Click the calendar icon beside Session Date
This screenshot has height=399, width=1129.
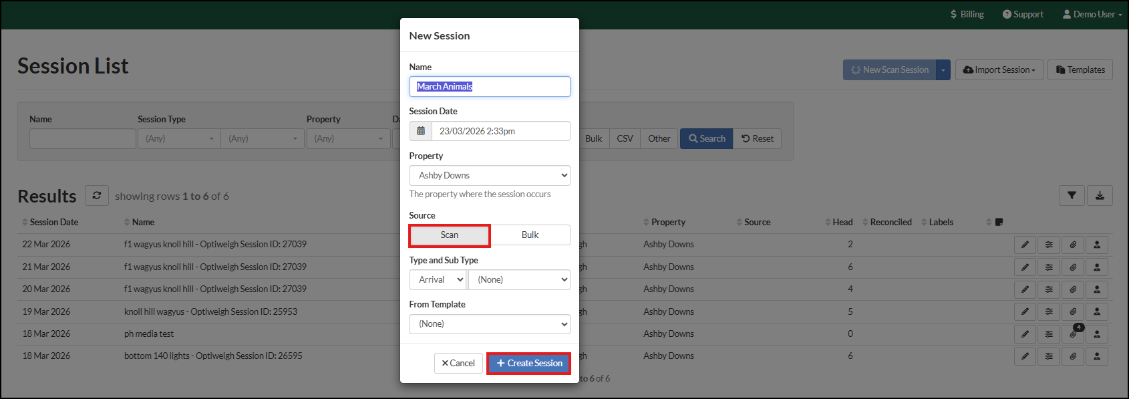click(421, 131)
